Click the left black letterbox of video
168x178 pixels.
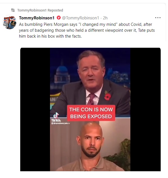tap(35, 109)
